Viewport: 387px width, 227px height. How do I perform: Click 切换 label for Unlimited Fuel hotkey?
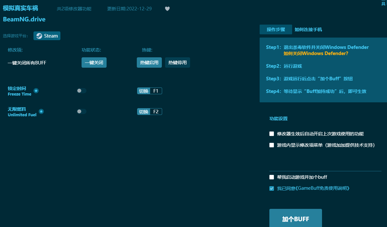(144, 112)
